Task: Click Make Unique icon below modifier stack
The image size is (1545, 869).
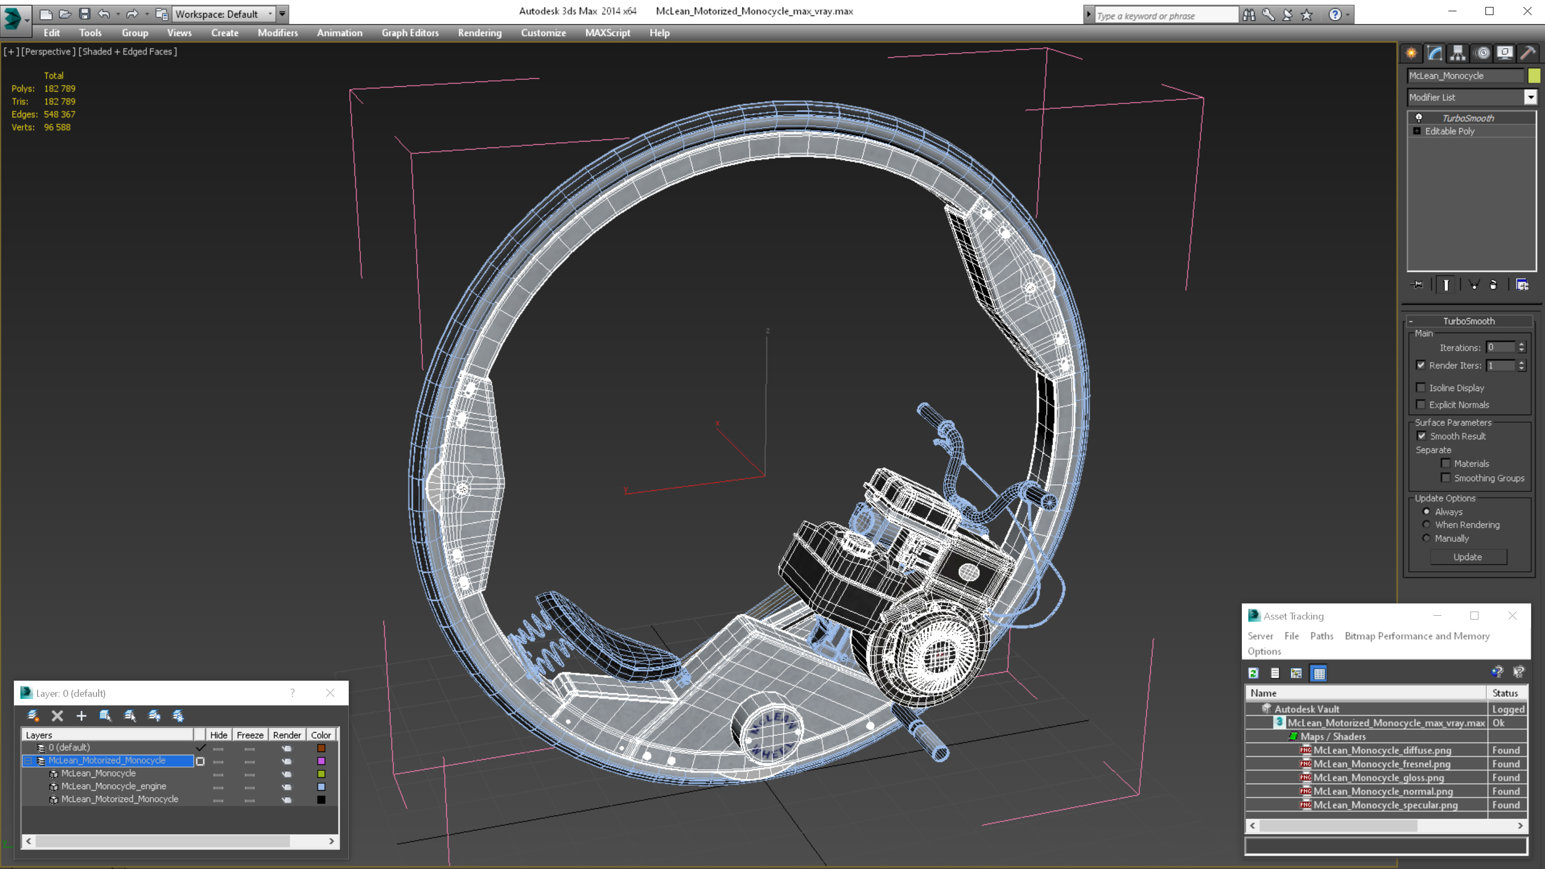Action: pos(1474,285)
